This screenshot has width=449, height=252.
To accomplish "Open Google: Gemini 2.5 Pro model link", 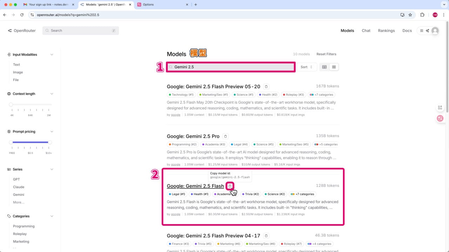I will (193, 136).
